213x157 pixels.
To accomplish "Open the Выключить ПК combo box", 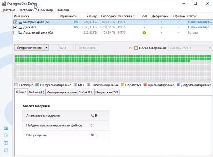I will pyautogui.click(x=190, y=48).
